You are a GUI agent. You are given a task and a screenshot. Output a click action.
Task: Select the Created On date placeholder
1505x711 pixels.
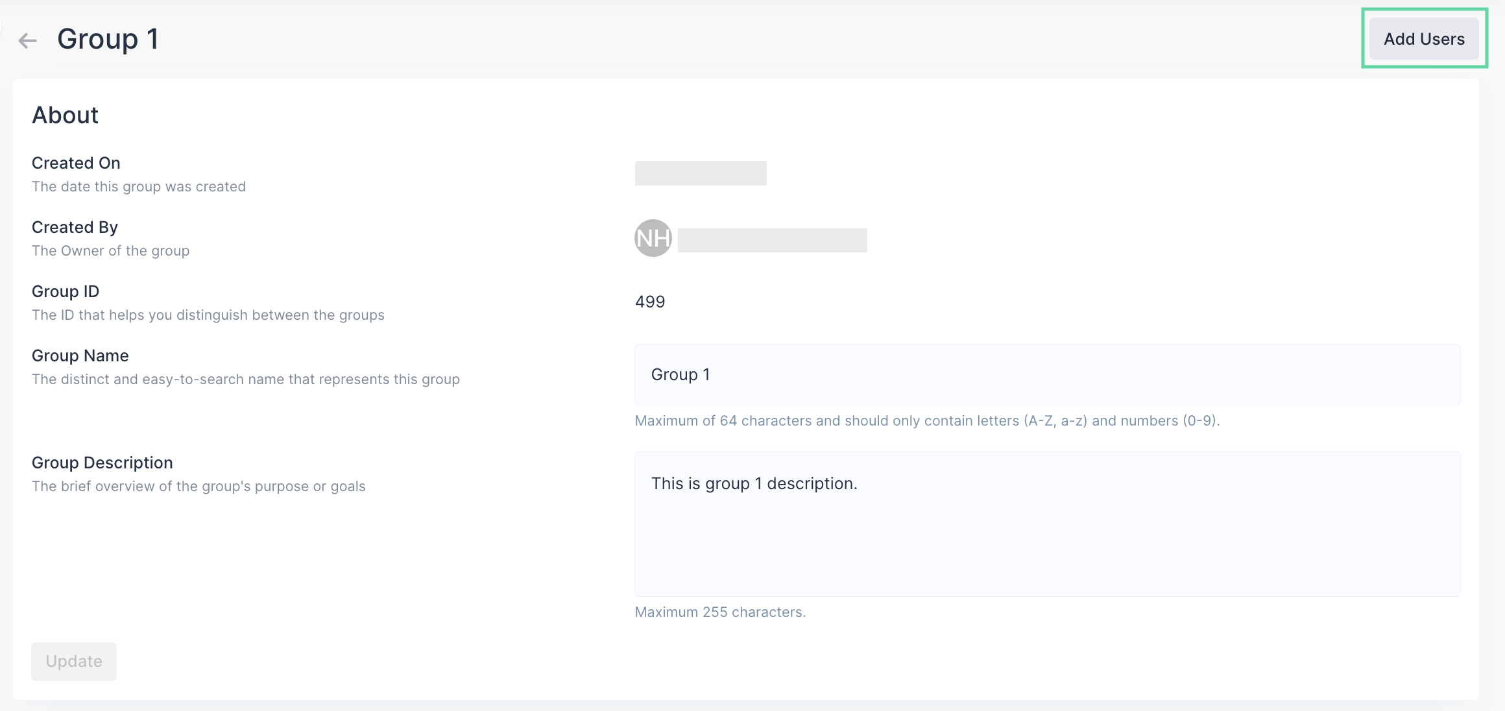[x=700, y=173]
